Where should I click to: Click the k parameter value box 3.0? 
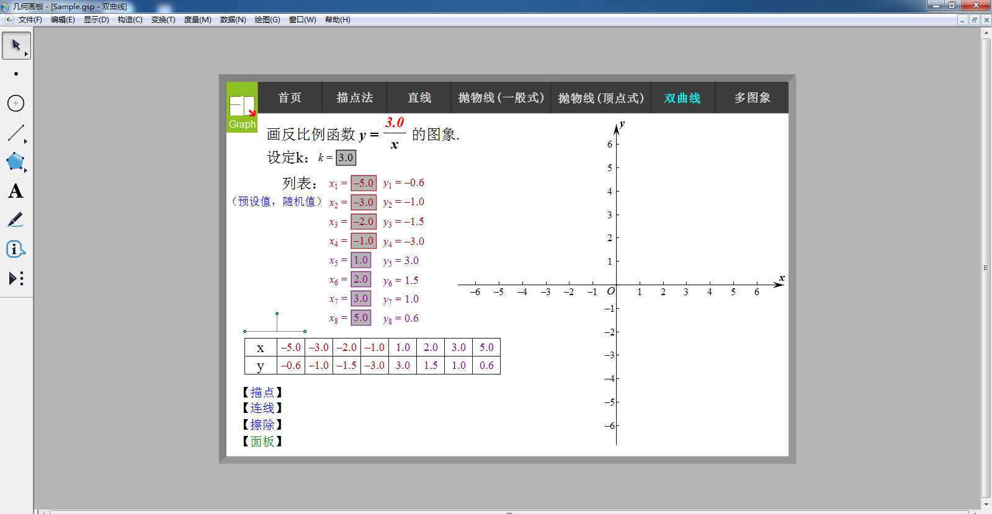346,157
